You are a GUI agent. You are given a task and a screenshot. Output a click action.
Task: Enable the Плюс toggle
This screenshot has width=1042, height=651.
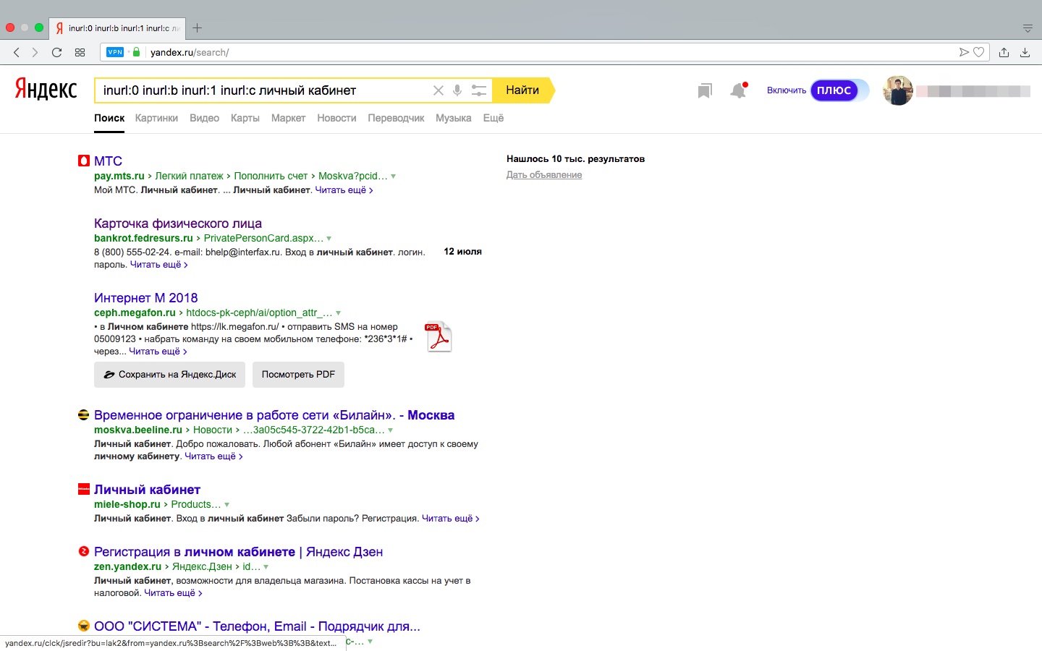pos(839,90)
